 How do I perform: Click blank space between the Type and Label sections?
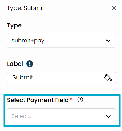tap(62, 54)
